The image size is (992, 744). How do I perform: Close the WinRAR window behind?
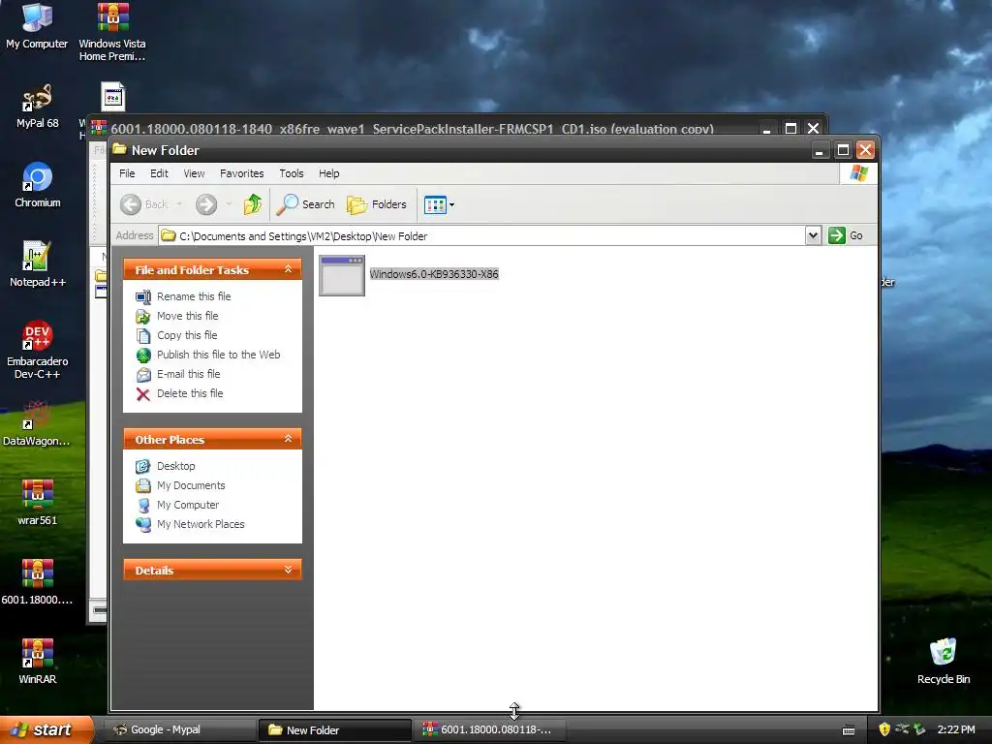click(x=814, y=129)
